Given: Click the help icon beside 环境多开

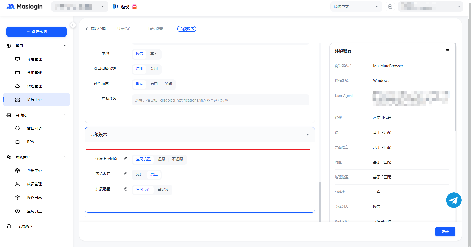Looking at the screenshot, I should (x=126, y=174).
